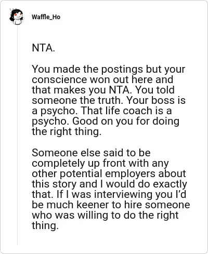The width and height of the screenshot is (208, 254).
Task: Click the line "be much keener to hire someone"
Action: pyautogui.click(x=111, y=205)
